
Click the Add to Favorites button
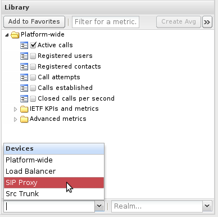(34, 22)
